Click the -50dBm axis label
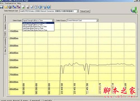Image resolution: width=140 pixels, height=101 pixels. click(14, 60)
